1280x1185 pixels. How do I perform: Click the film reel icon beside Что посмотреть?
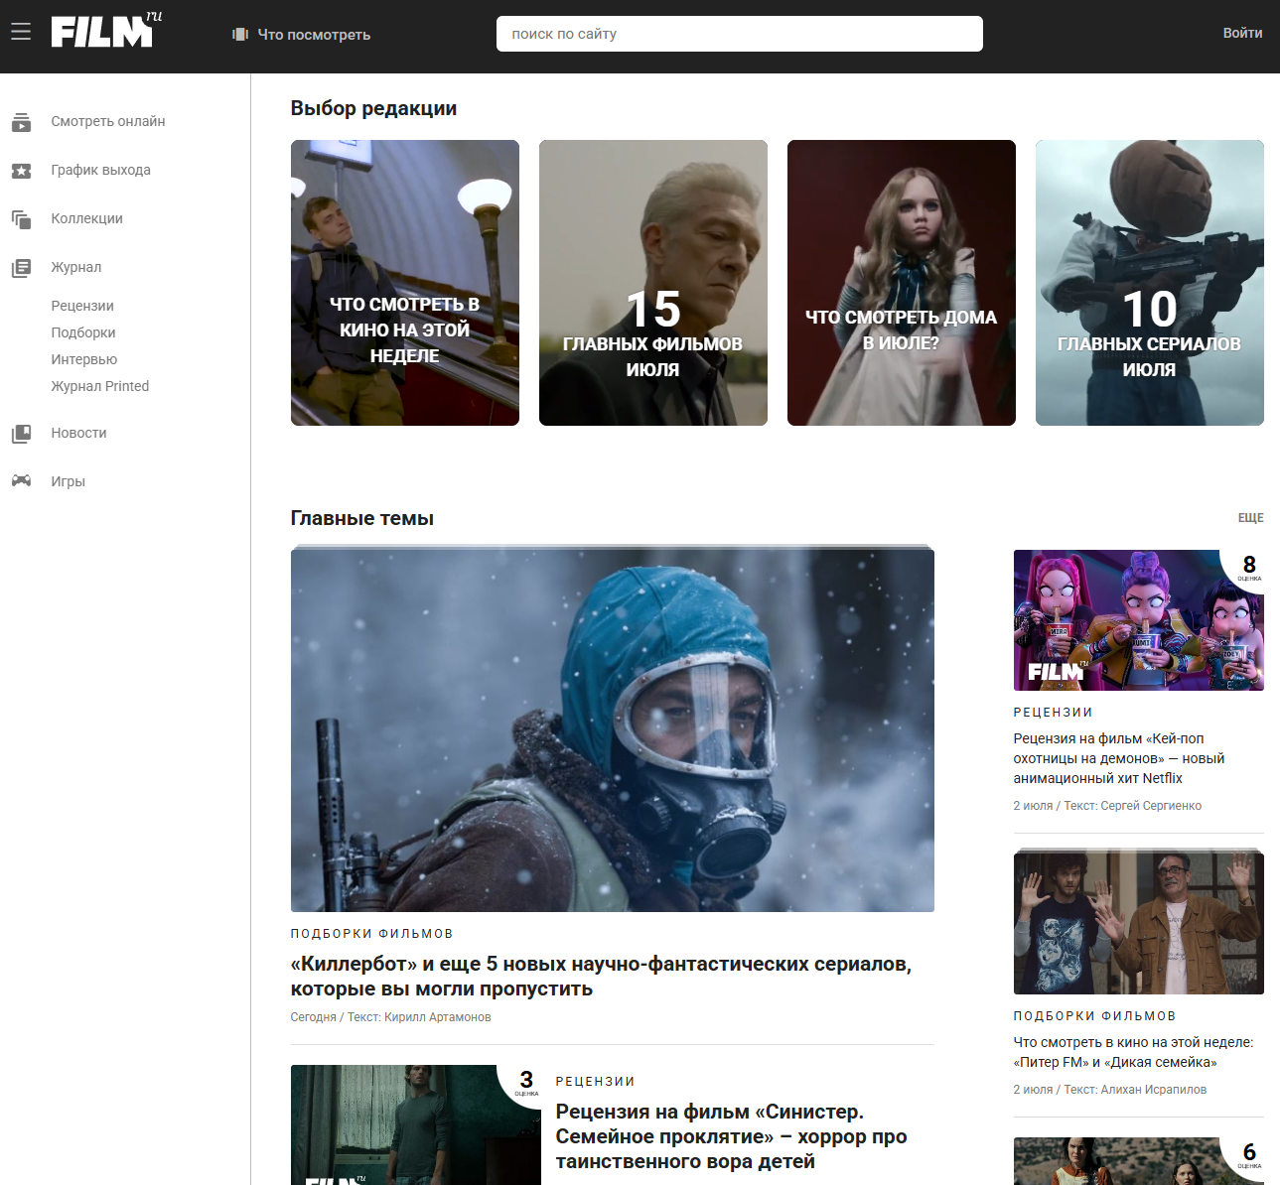pyautogui.click(x=240, y=34)
